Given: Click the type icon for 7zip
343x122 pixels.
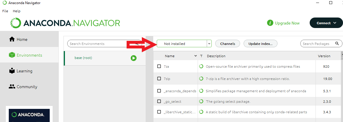Looking at the screenshot, I should pos(201,79).
